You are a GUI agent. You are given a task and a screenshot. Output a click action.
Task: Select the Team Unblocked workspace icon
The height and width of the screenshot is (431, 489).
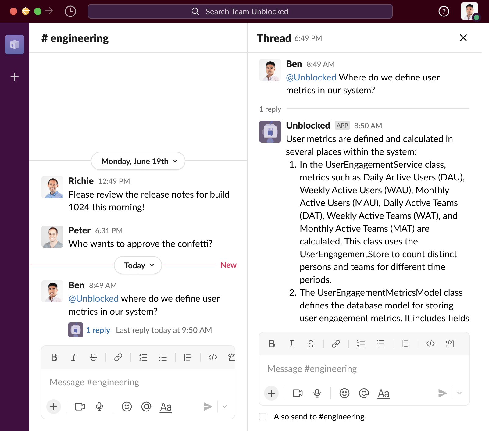pyautogui.click(x=15, y=45)
